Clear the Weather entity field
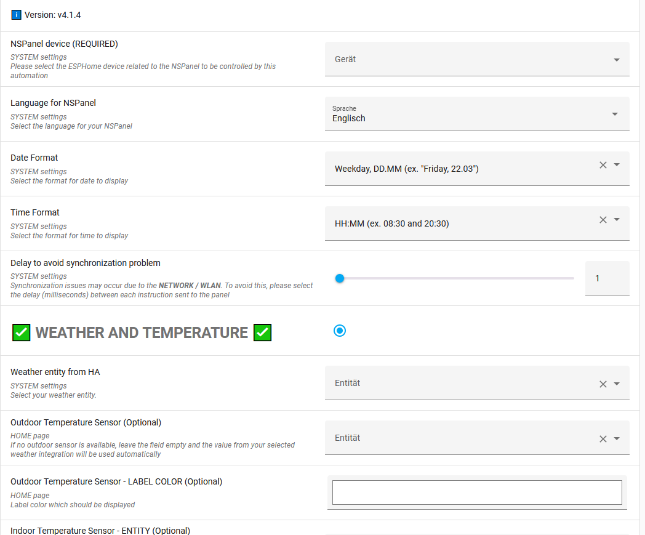The width and height of the screenshot is (645, 535). tap(603, 384)
